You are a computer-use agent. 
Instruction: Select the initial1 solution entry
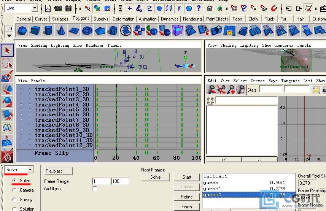pyautogui.click(x=249, y=176)
